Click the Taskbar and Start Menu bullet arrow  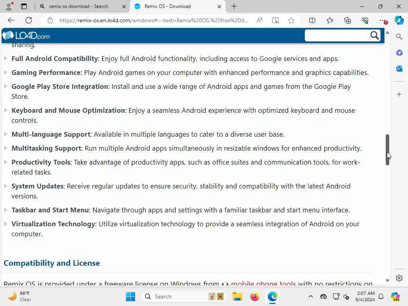click(x=6, y=210)
